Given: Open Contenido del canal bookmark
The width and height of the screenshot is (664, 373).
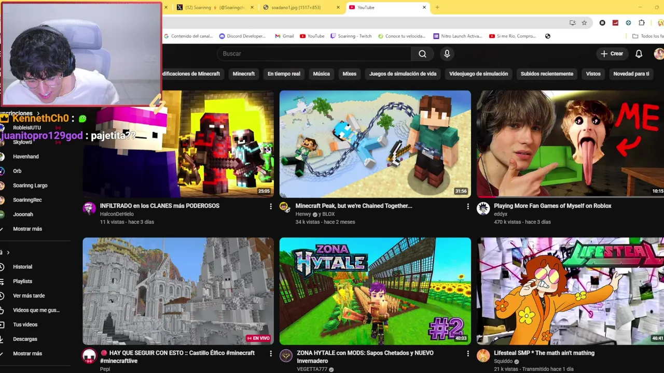Looking at the screenshot, I should 188,36.
